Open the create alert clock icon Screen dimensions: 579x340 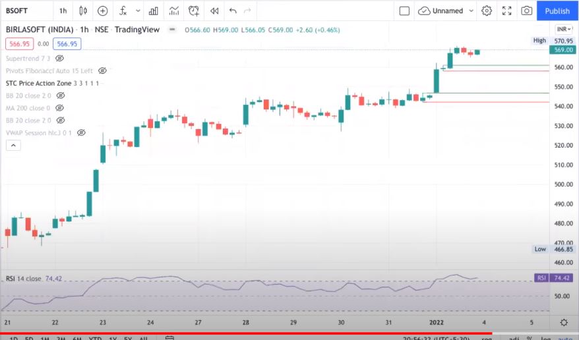[x=193, y=11]
